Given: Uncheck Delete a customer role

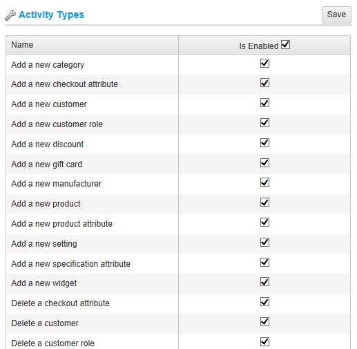Looking at the screenshot, I should pos(264,342).
